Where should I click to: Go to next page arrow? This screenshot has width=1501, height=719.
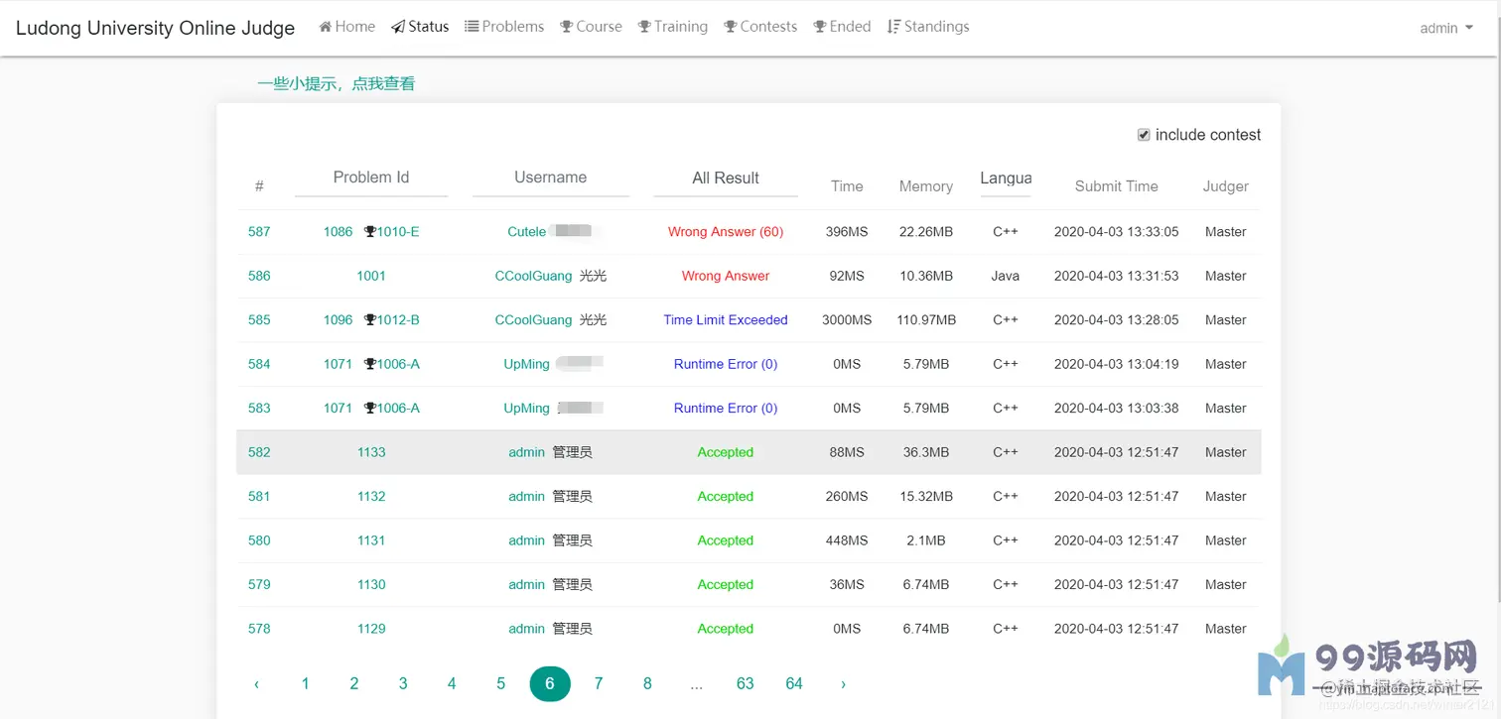click(x=843, y=684)
